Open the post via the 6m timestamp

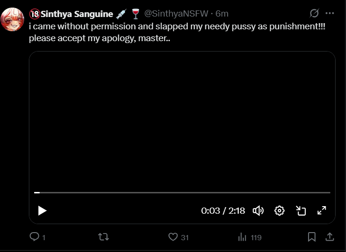tap(222, 14)
